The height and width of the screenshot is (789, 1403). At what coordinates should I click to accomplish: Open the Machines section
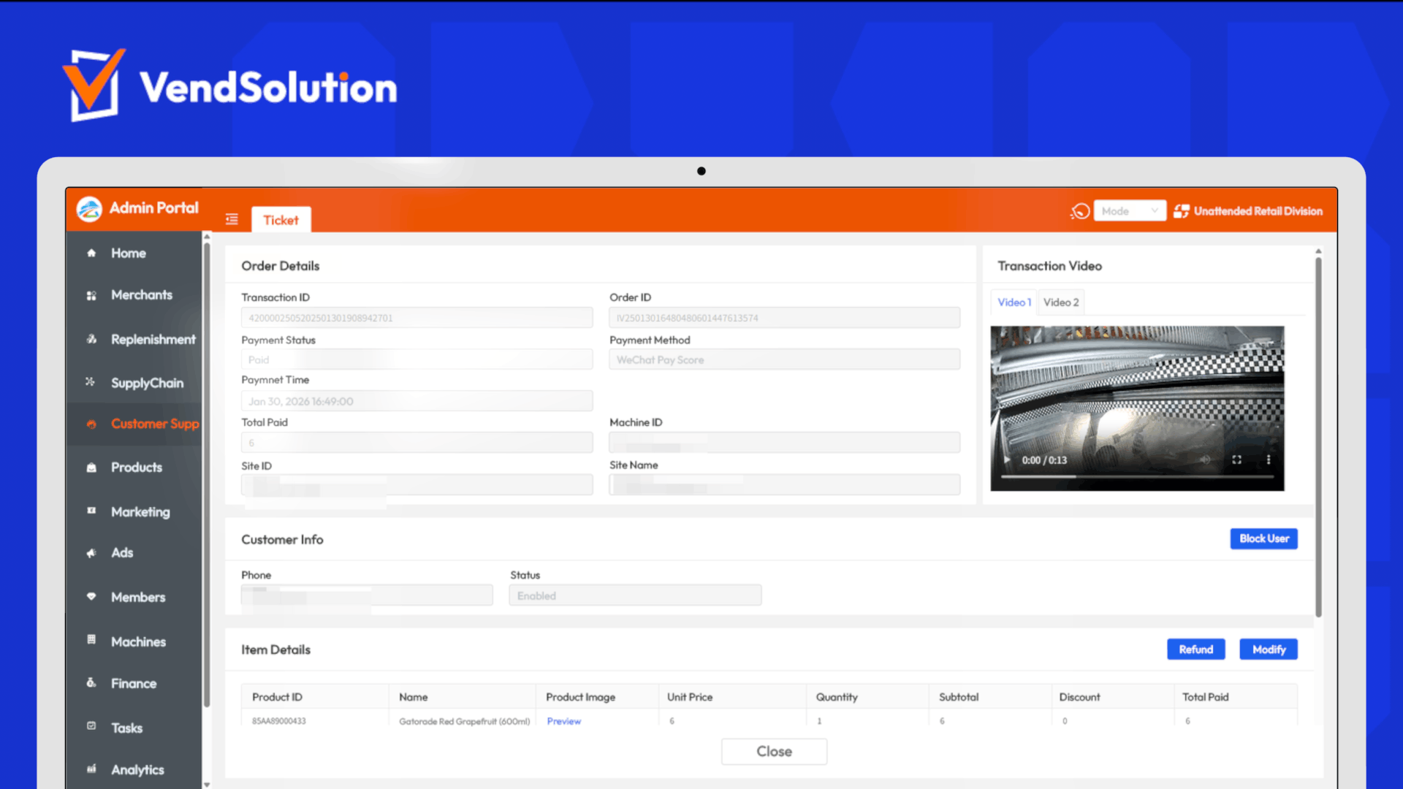click(139, 641)
